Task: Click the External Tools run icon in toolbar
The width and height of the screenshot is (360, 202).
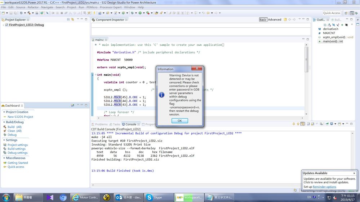Action: tap(148, 13)
